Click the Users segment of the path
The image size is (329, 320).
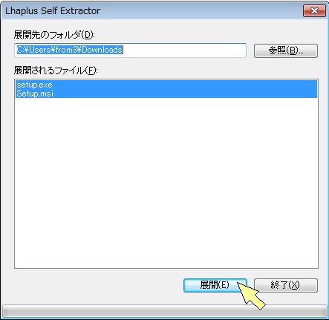click(x=40, y=50)
